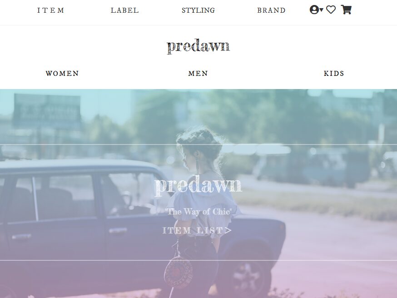Open the ITEM menu

(50, 10)
